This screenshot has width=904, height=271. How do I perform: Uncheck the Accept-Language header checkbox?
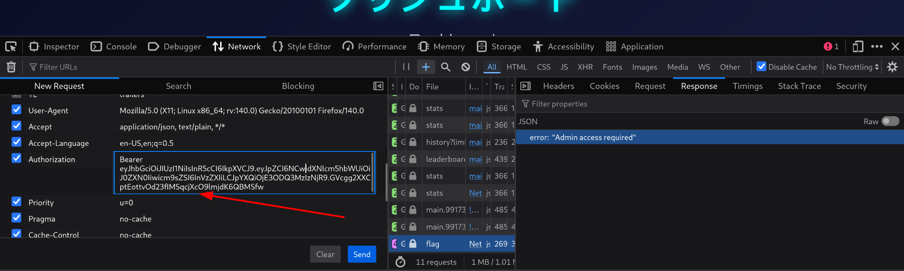coord(16,142)
